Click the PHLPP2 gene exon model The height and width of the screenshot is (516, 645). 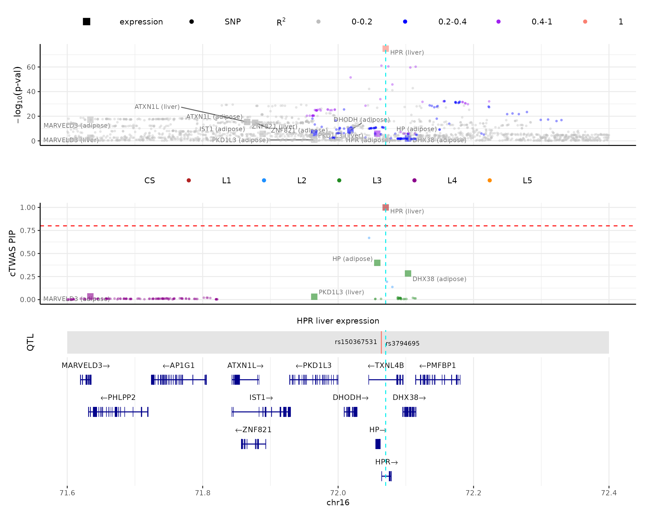pyautogui.click(x=118, y=412)
